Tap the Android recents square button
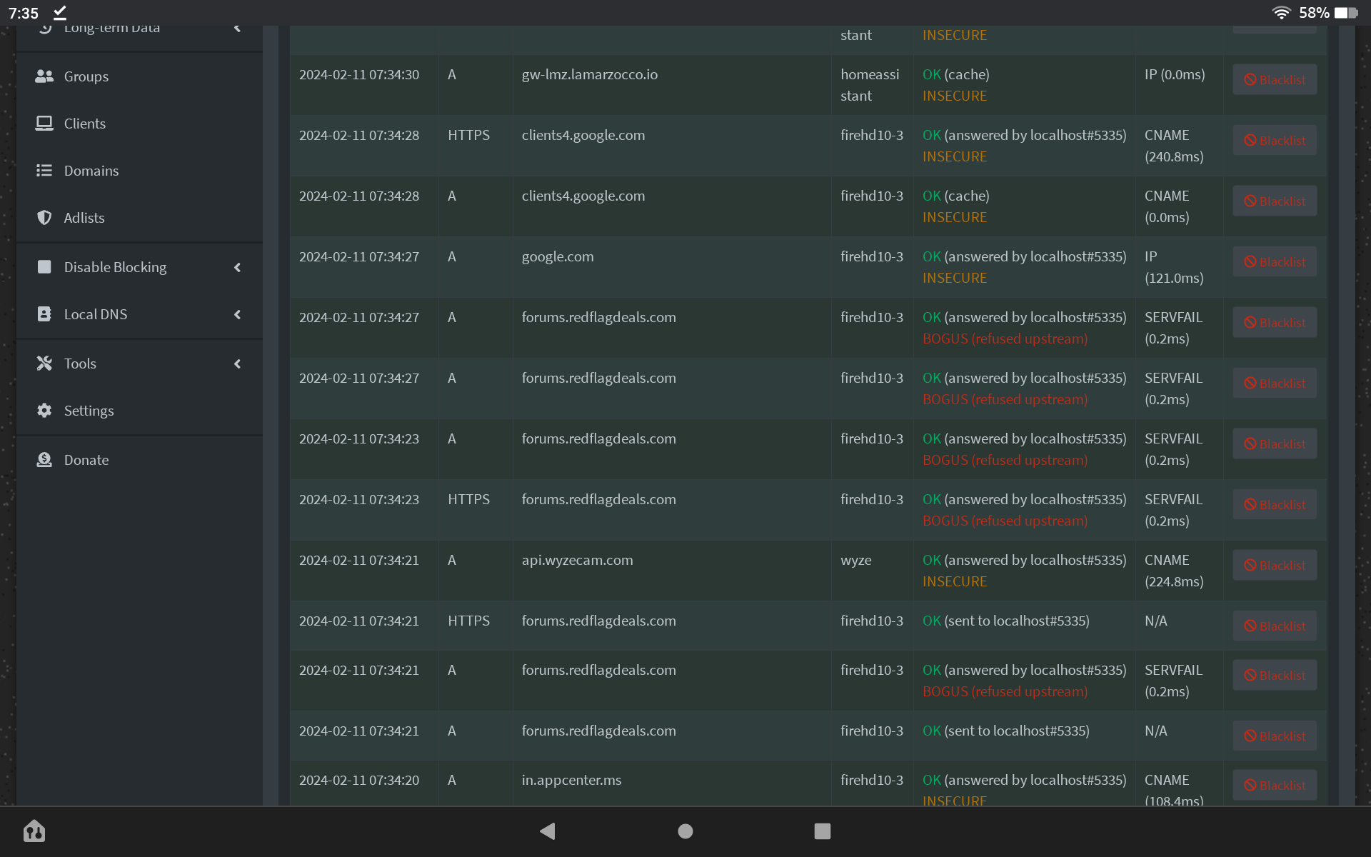The width and height of the screenshot is (1371, 857). tap(822, 831)
